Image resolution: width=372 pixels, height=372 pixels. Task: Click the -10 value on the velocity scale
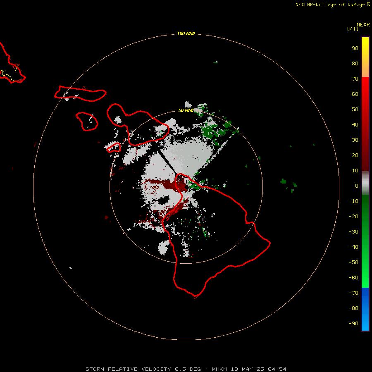click(x=353, y=201)
